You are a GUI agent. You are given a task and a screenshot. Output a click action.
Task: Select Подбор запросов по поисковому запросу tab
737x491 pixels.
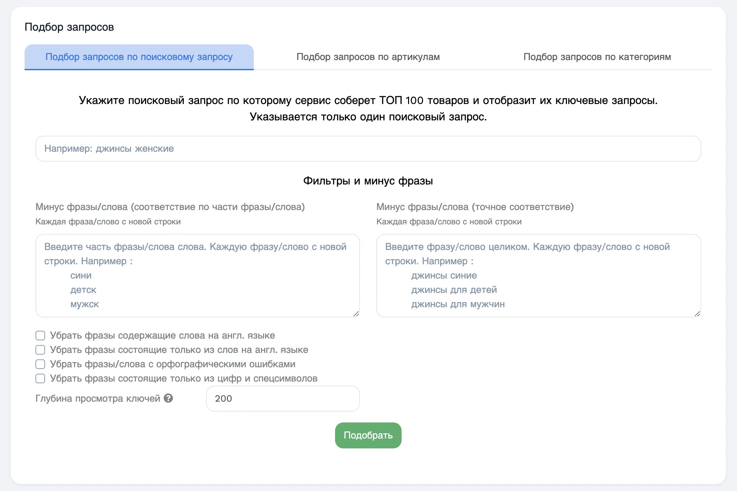[x=139, y=57]
